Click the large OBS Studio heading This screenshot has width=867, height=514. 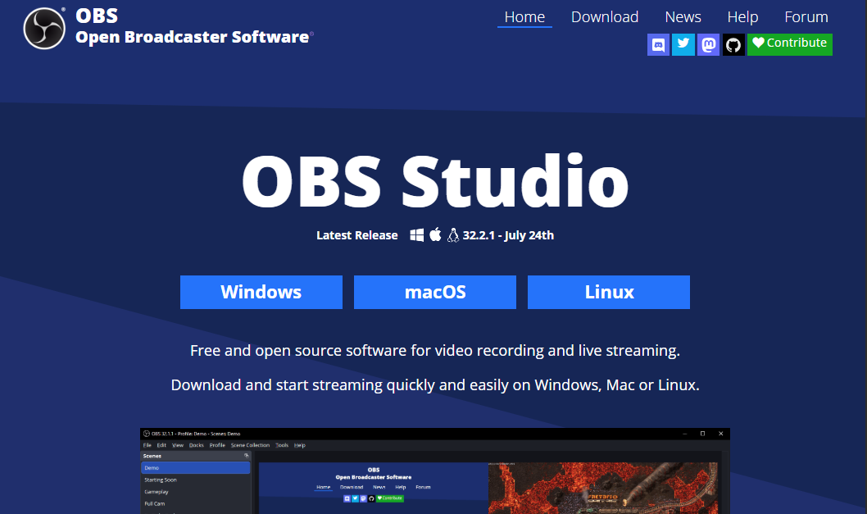coord(435,181)
